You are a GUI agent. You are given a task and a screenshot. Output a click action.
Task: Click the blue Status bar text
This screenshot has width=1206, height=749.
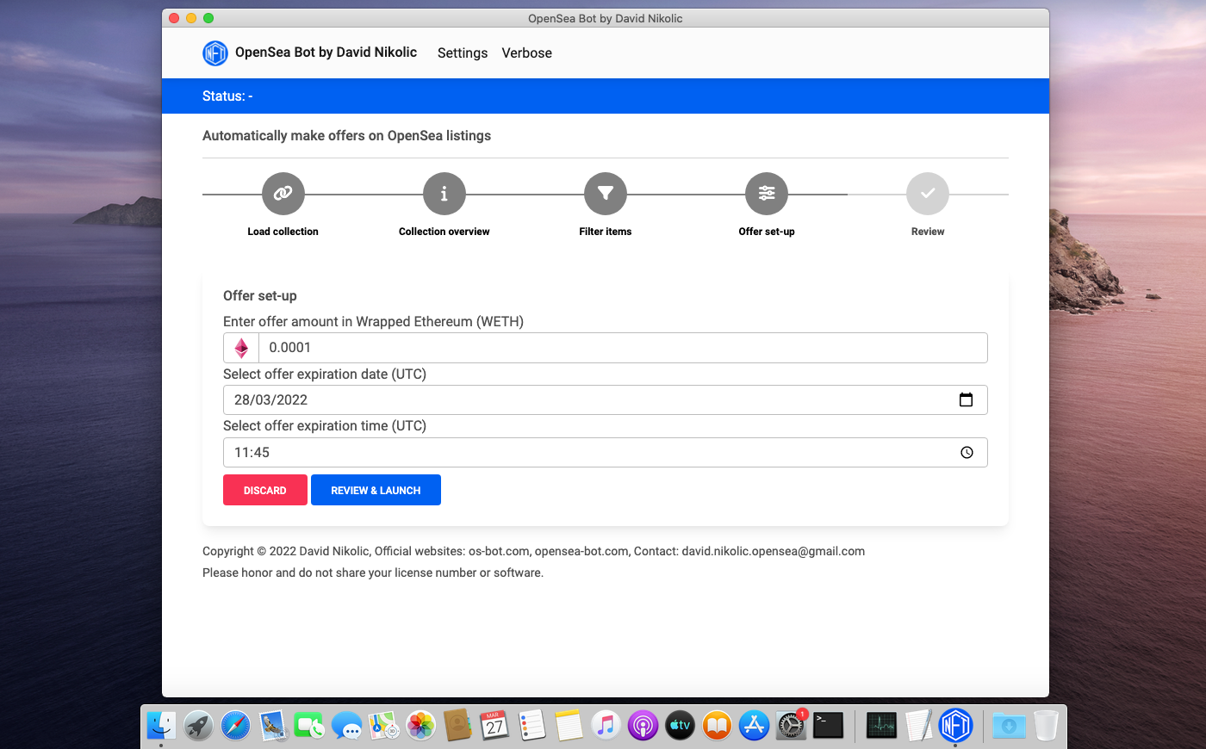coord(227,96)
